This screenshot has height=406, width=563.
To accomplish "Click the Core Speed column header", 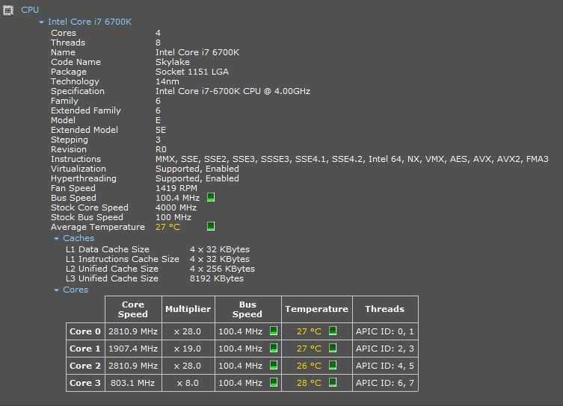I will 133,309.
